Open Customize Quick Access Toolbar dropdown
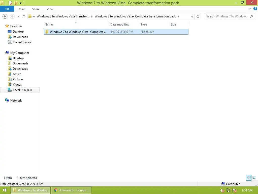 click(x=21, y=3)
